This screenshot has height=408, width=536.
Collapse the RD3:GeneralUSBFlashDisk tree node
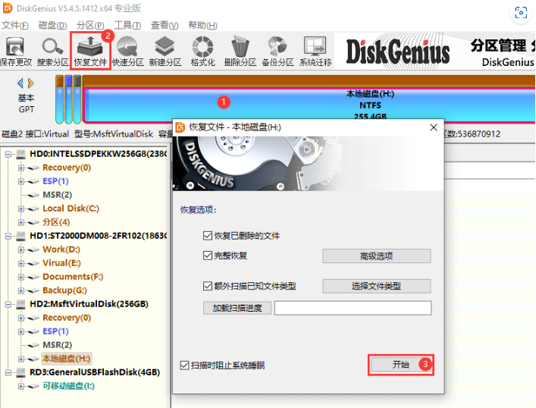click(8, 372)
